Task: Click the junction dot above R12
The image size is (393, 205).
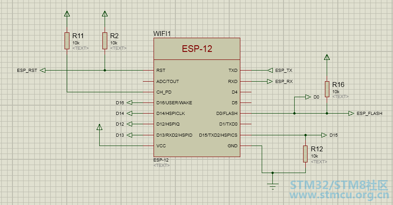Action: (x=305, y=135)
